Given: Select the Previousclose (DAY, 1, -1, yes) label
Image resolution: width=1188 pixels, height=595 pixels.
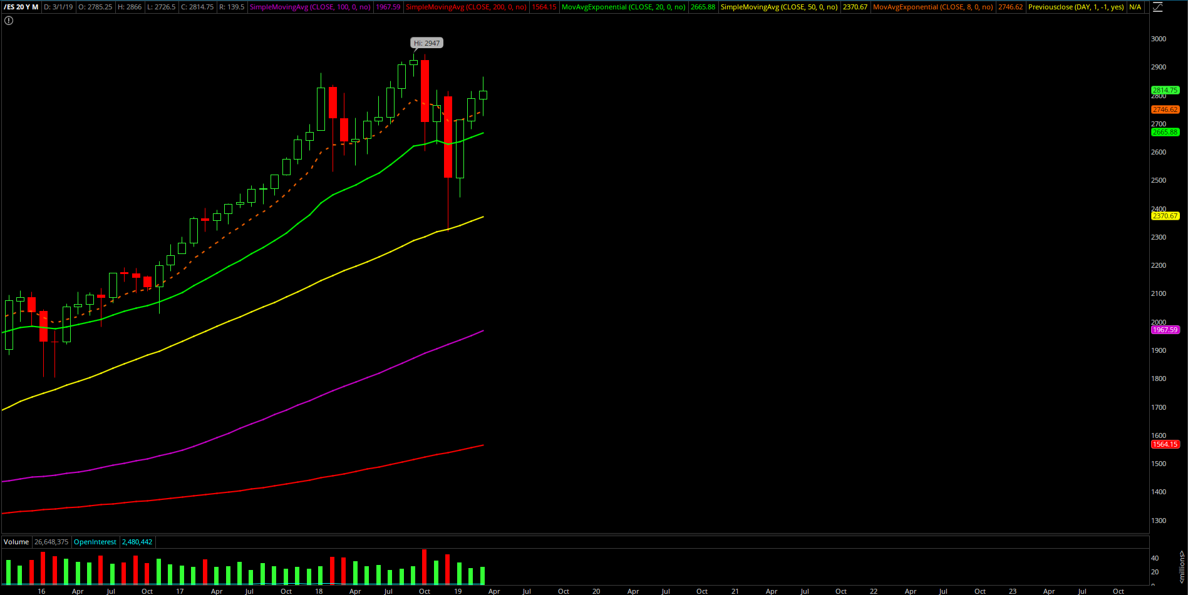Looking at the screenshot, I should point(1076,7).
